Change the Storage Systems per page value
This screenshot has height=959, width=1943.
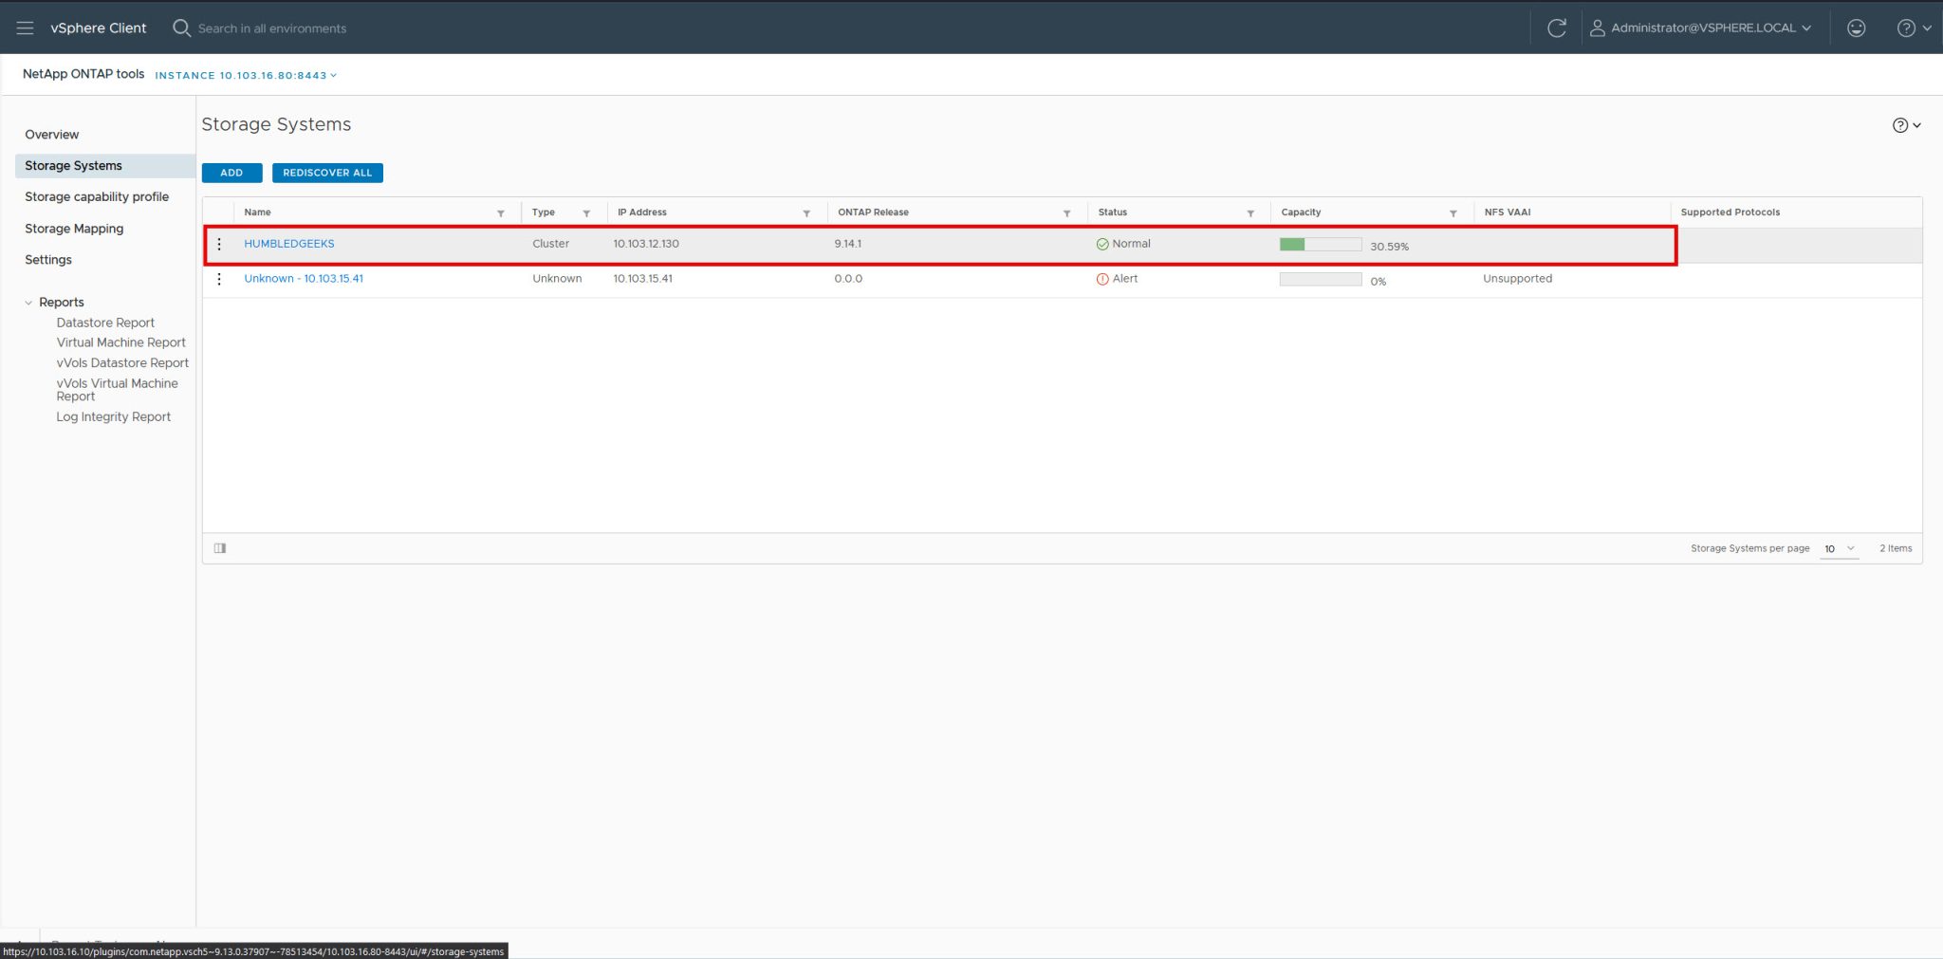1839,548
